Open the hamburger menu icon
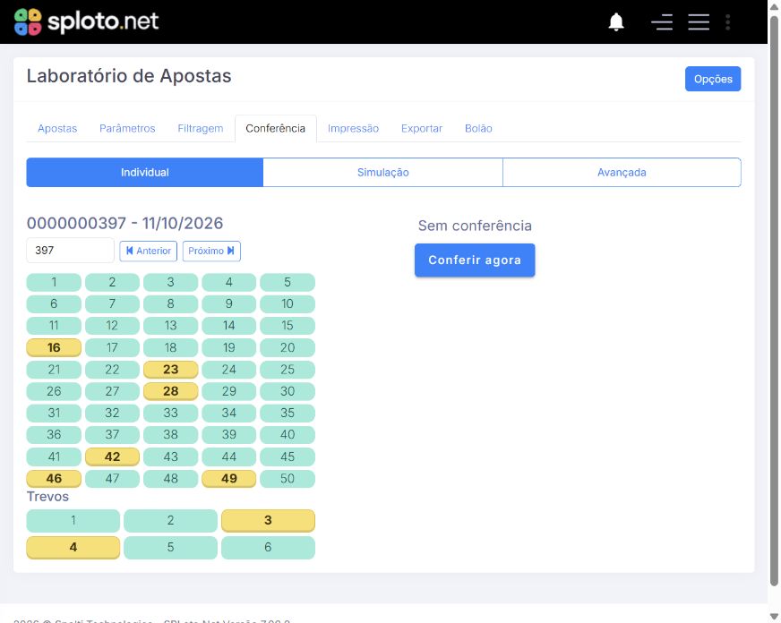This screenshot has height=623, width=781. pos(699,21)
